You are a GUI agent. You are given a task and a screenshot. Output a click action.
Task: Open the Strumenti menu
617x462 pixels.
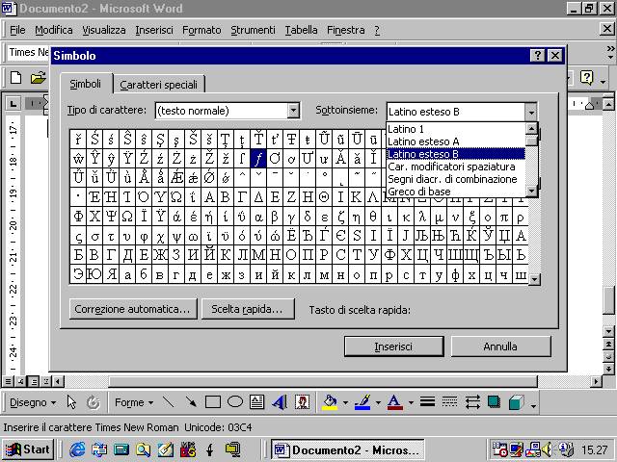(x=253, y=30)
